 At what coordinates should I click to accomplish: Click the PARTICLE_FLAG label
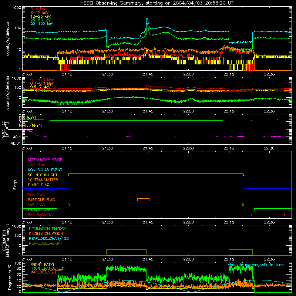point(41,199)
